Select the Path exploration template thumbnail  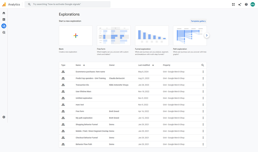tap(190, 36)
